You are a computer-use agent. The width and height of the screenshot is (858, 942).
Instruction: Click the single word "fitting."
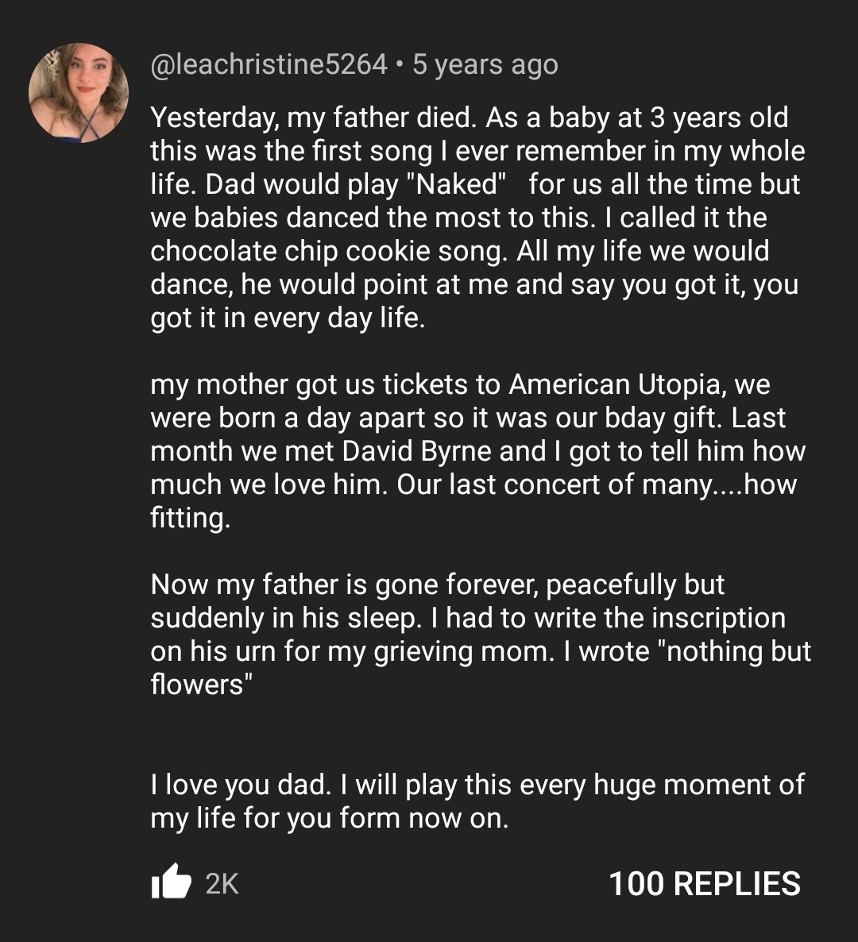coord(191,518)
